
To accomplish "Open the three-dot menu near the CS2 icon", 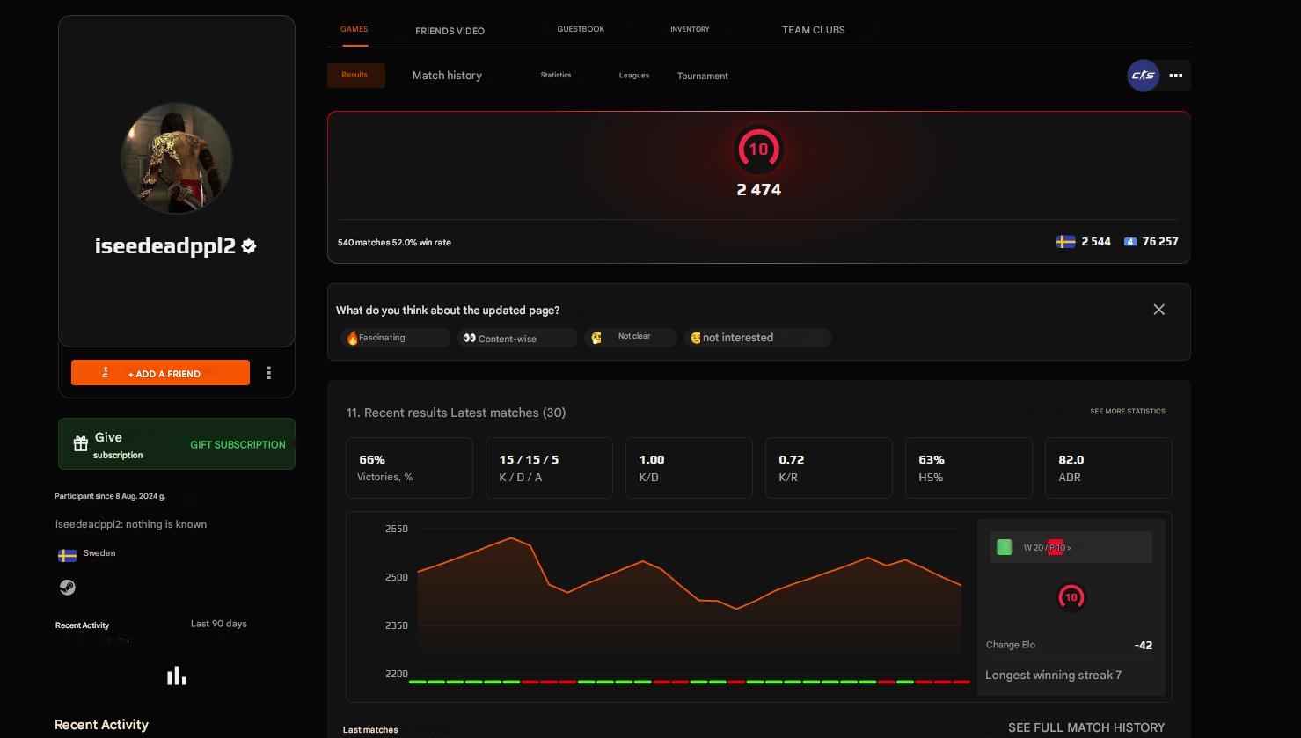I will coord(1175,76).
